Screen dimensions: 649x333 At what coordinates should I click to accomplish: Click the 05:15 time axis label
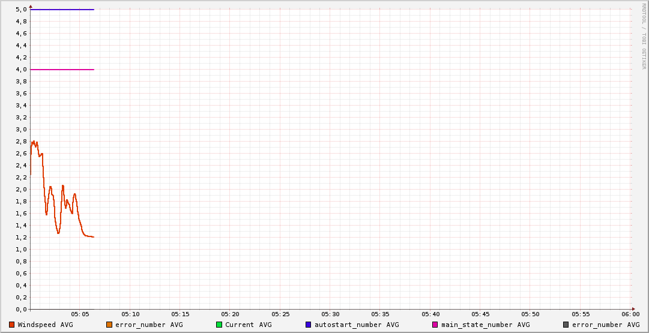(180, 314)
